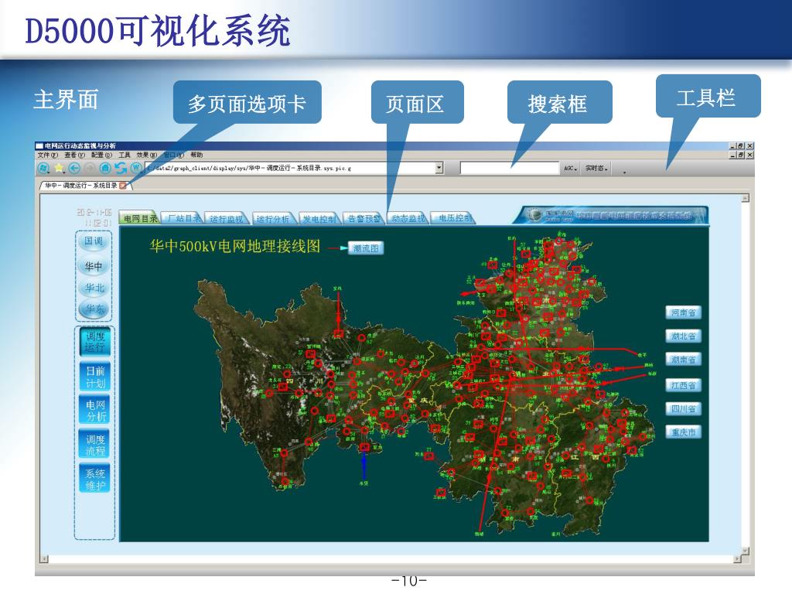Click the round W toolbar icon
Image resolution: width=792 pixels, height=594 pixels.
pyautogui.click(x=136, y=168)
